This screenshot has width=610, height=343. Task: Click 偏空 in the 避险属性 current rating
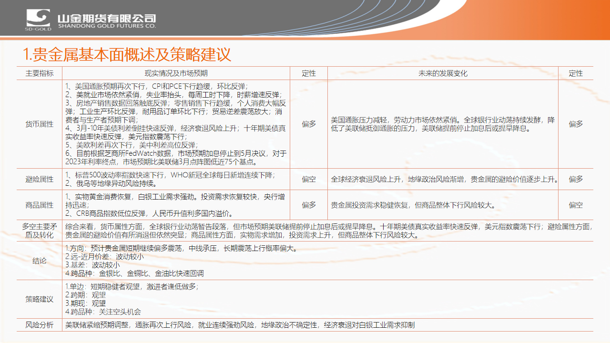pyautogui.click(x=309, y=179)
